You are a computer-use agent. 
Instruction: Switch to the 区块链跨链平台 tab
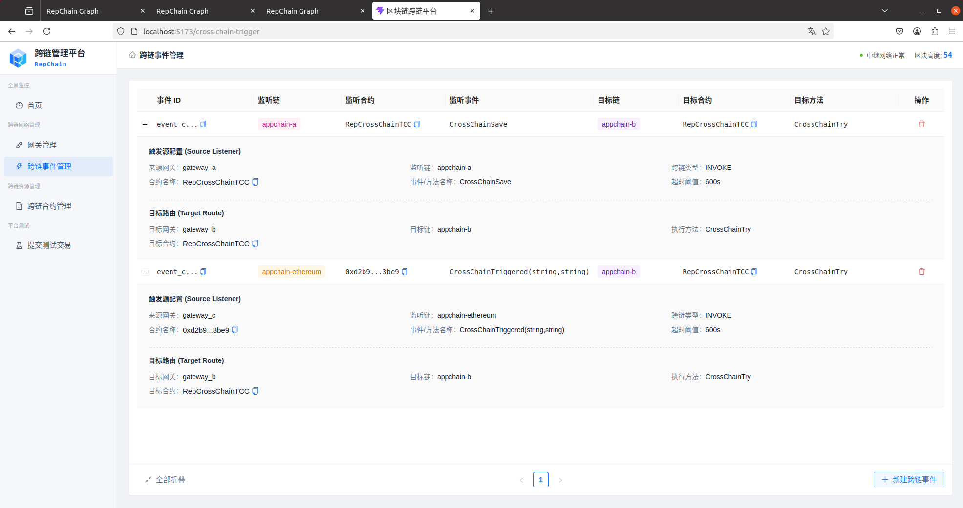(x=426, y=11)
